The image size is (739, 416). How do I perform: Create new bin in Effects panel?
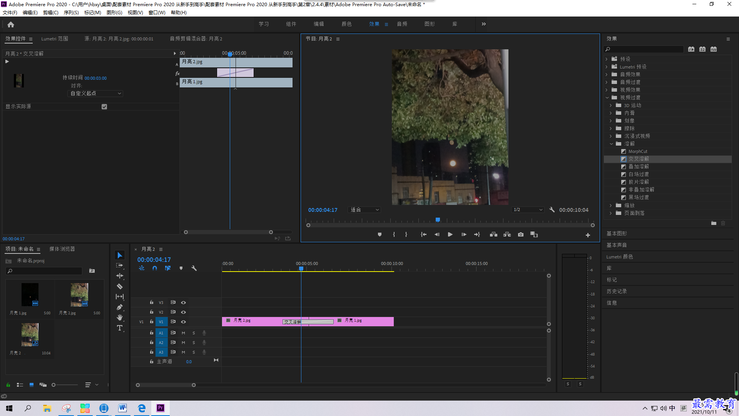click(x=714, y=223)
